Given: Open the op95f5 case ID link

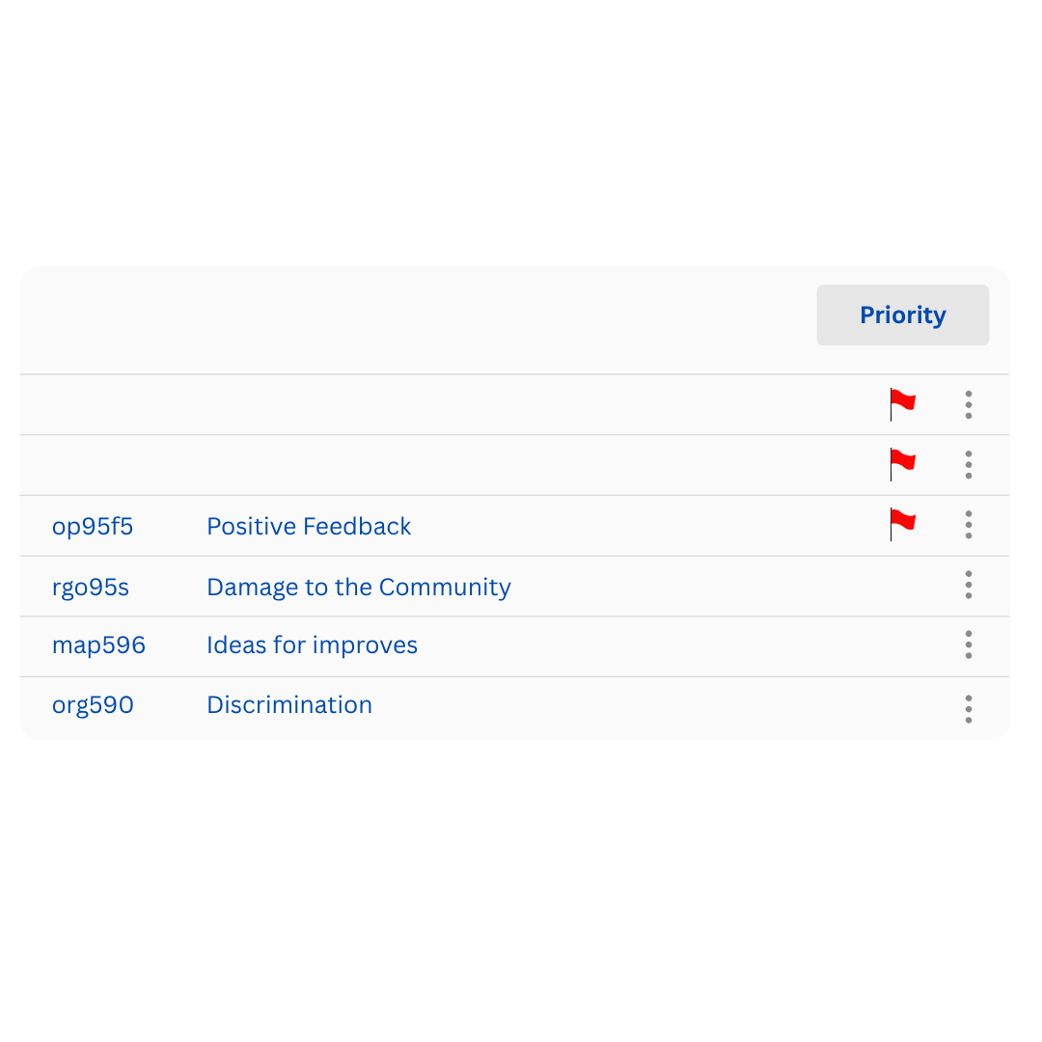Looking at the screenshot, I should click(93, 527).
